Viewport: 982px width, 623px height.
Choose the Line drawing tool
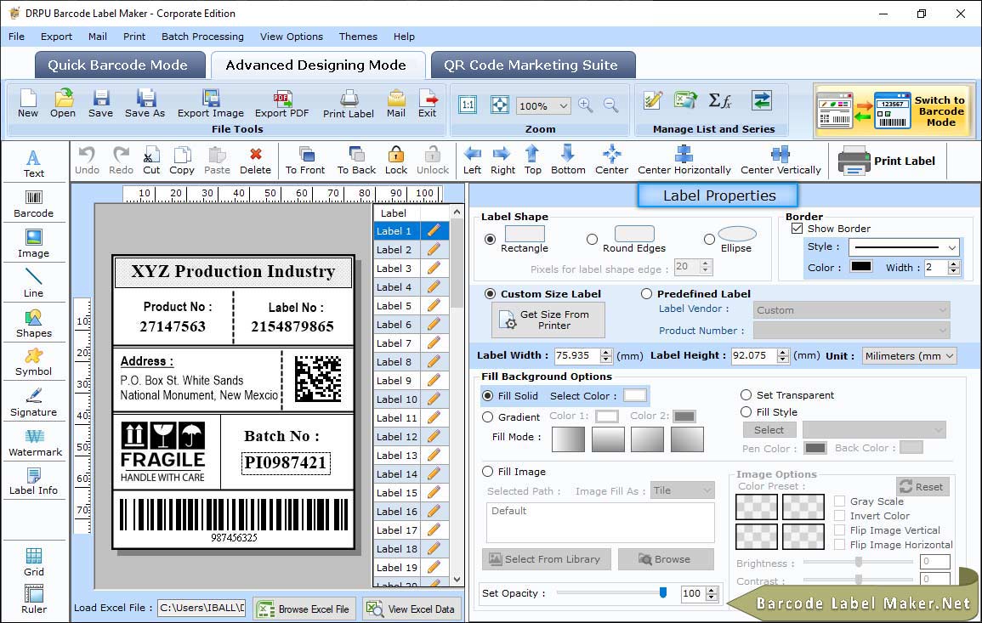(x=34, y=283)
